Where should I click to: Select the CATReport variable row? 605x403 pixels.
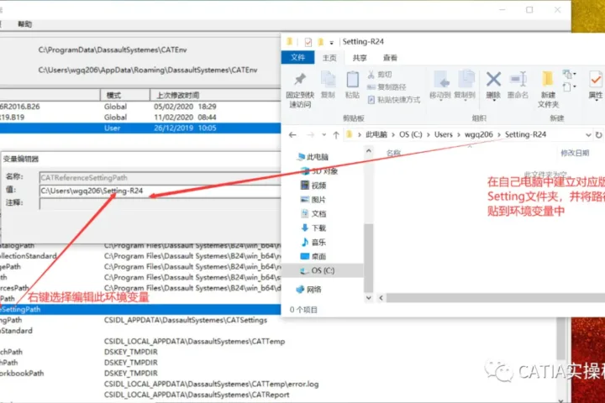[197, 395]
